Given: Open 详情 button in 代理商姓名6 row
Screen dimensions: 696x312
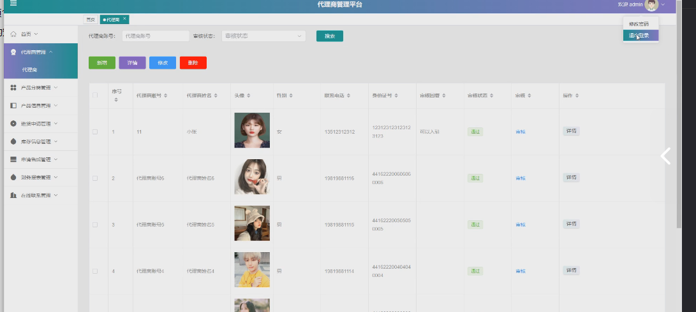Looking at the screenshot, I should tap(571, 177).
